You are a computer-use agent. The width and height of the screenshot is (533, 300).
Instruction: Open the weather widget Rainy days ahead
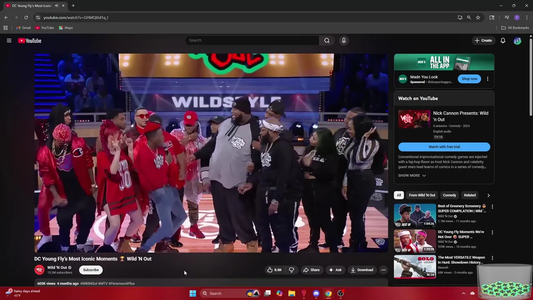click(x=23, y=293)
